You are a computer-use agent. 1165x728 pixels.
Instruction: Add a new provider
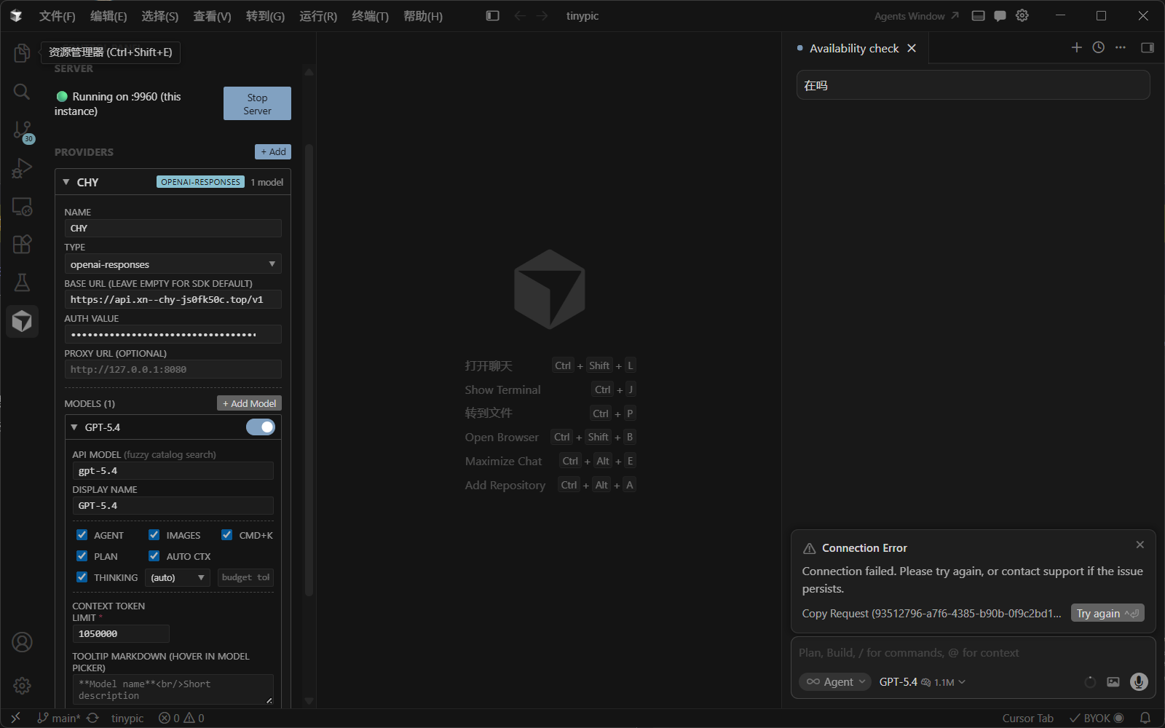pos(273,151)
